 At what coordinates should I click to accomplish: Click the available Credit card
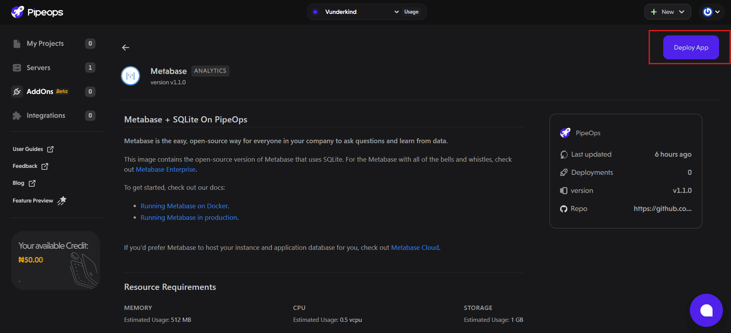[x=55, y=260]
